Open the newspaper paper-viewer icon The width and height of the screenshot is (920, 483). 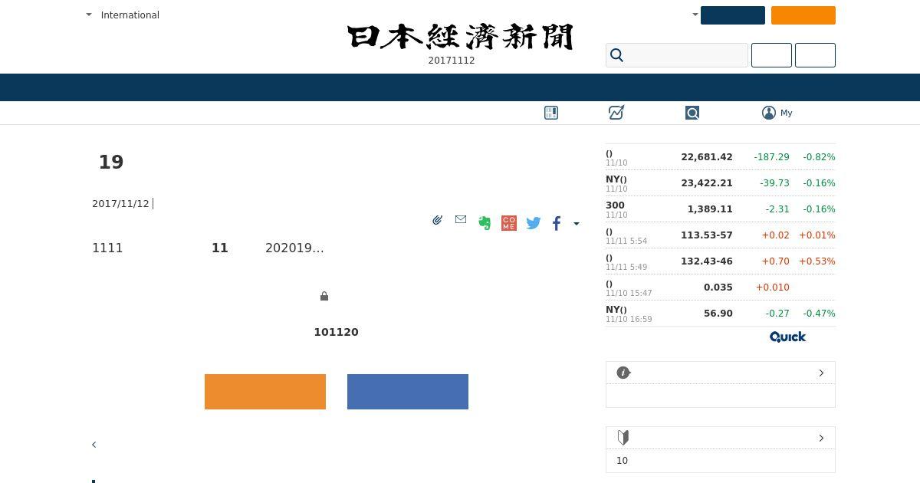click(x=551, y=113)
